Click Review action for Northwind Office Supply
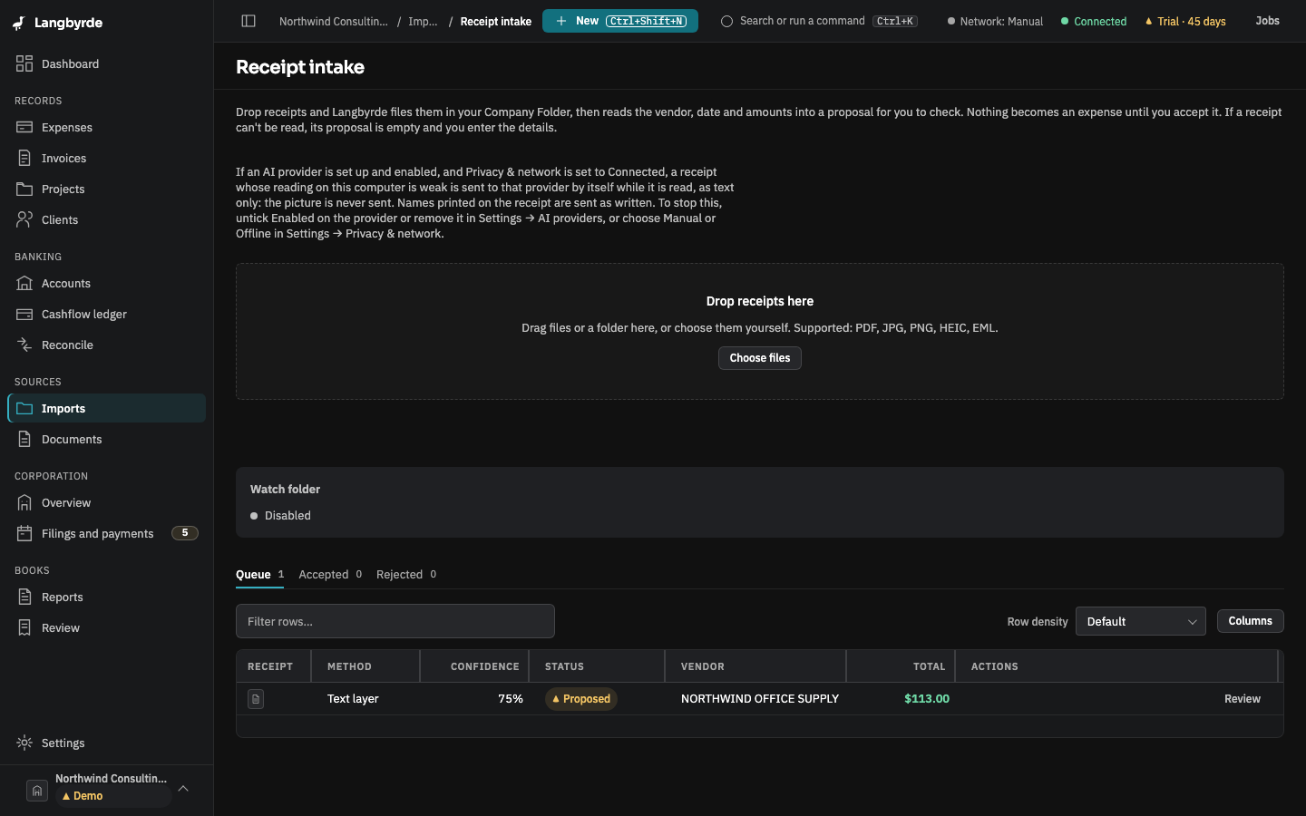 click(1243, 699)
